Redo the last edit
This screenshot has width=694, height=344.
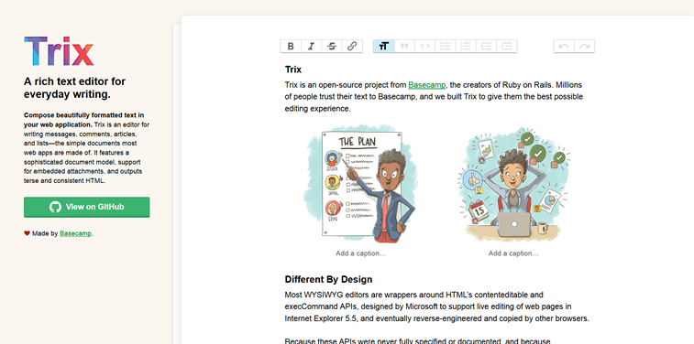pos(584,47)
